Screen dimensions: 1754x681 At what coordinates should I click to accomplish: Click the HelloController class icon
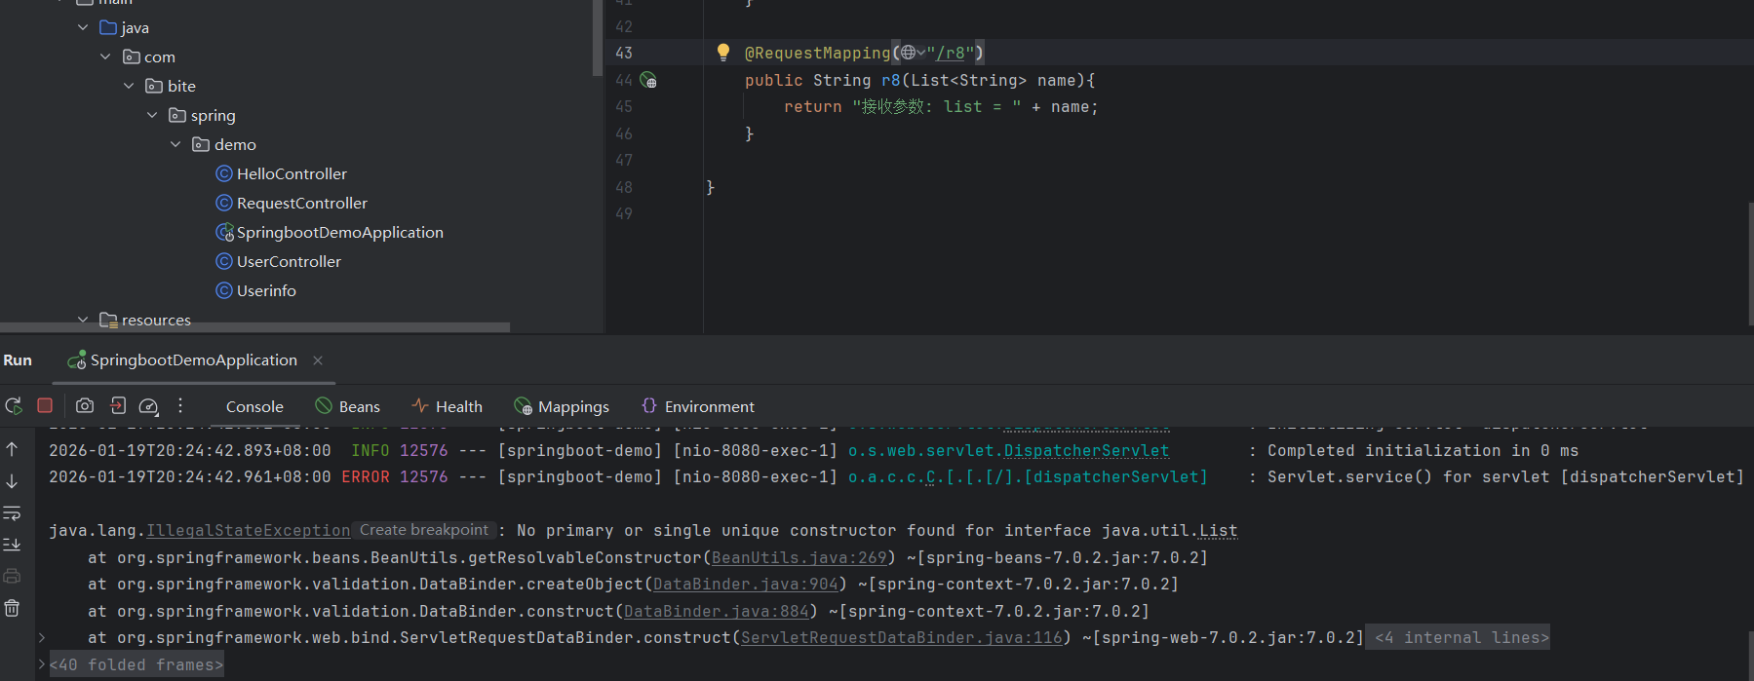click(x=224, y=173)
